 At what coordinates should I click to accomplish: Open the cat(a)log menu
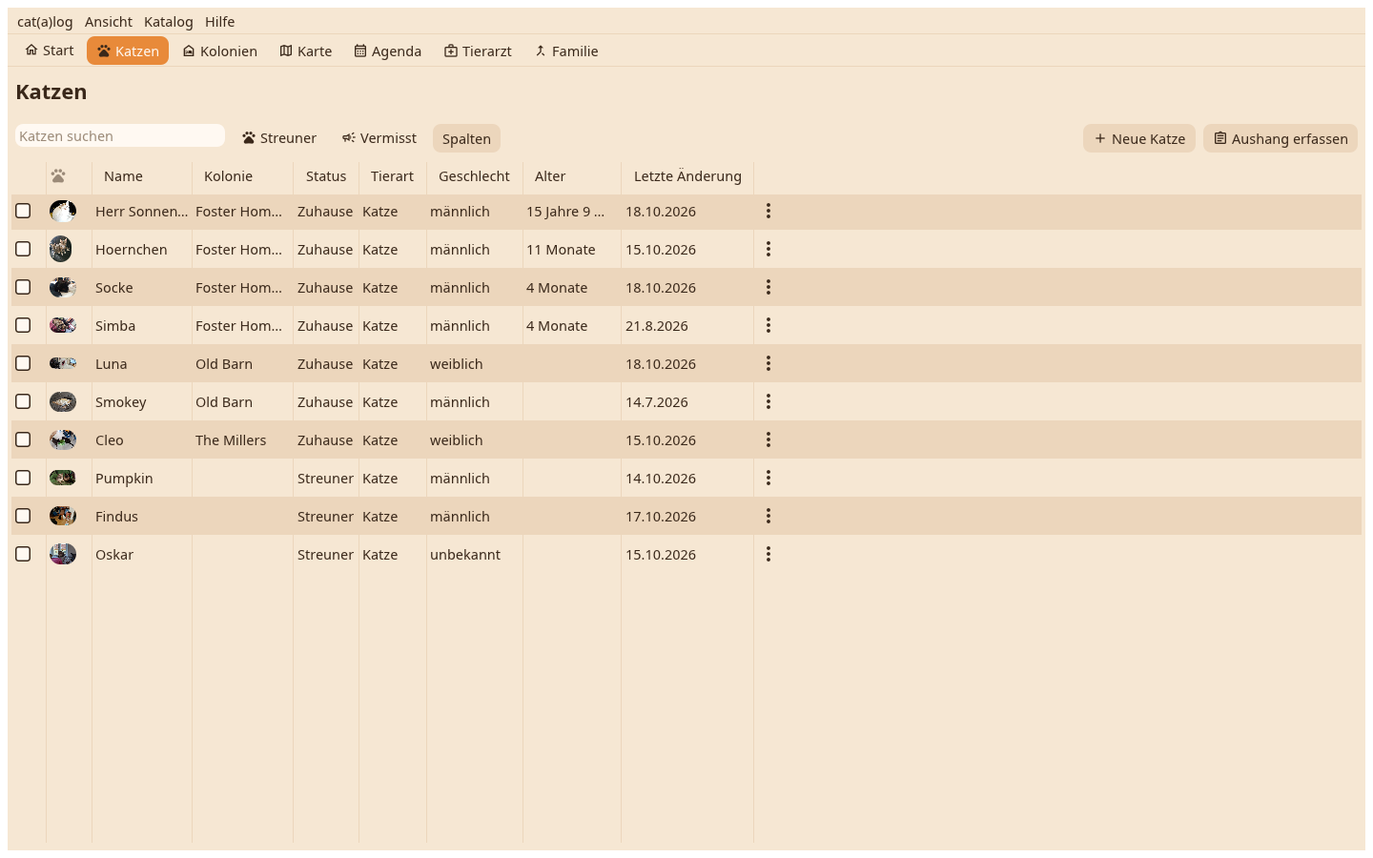[x=45, y=21]
